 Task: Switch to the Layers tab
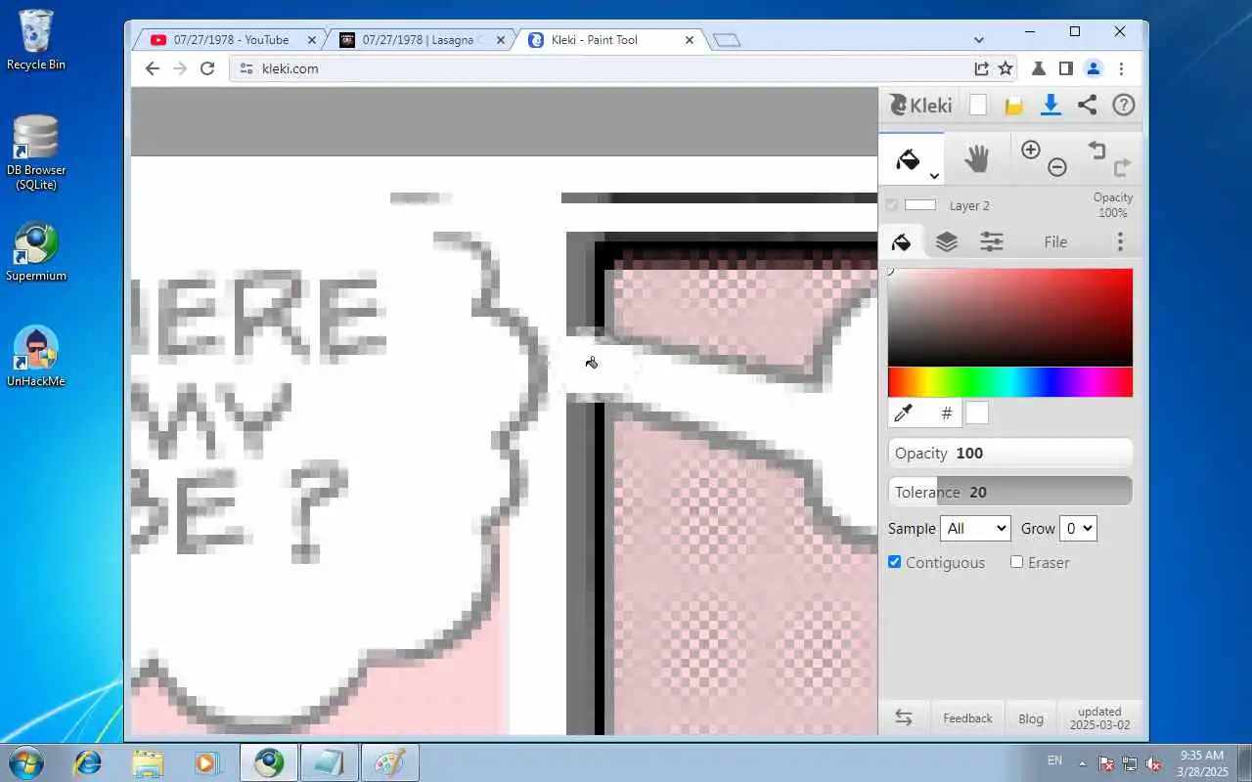(x=946, y=241)
